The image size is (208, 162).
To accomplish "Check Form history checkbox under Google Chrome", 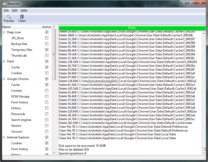I will pos(47,102).
